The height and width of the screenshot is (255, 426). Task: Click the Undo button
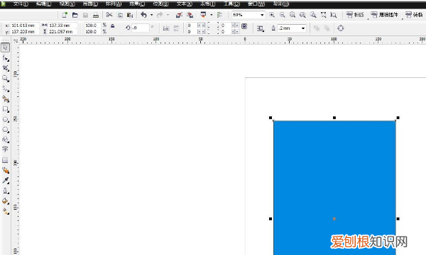(144, 15)
